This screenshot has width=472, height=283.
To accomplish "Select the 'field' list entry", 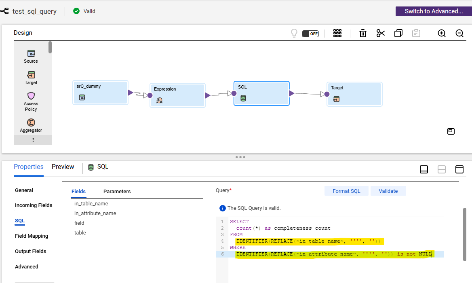I will coord(79,223).
